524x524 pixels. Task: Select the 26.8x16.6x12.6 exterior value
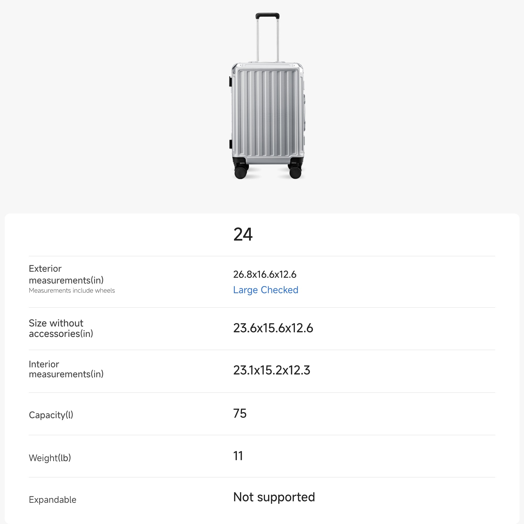[265, 275]
